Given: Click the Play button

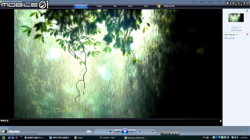Looking at the screenshot, I should point(125,131).
